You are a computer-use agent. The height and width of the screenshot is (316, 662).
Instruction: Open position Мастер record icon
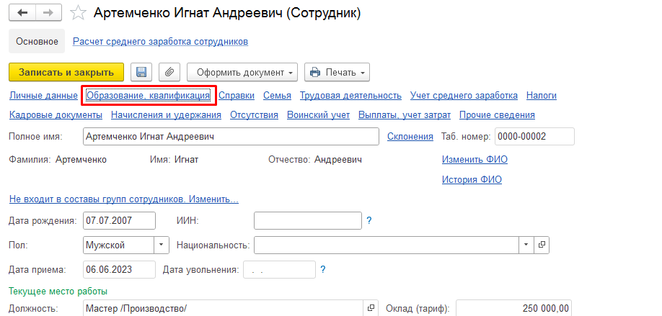click(x=371, y=308)
